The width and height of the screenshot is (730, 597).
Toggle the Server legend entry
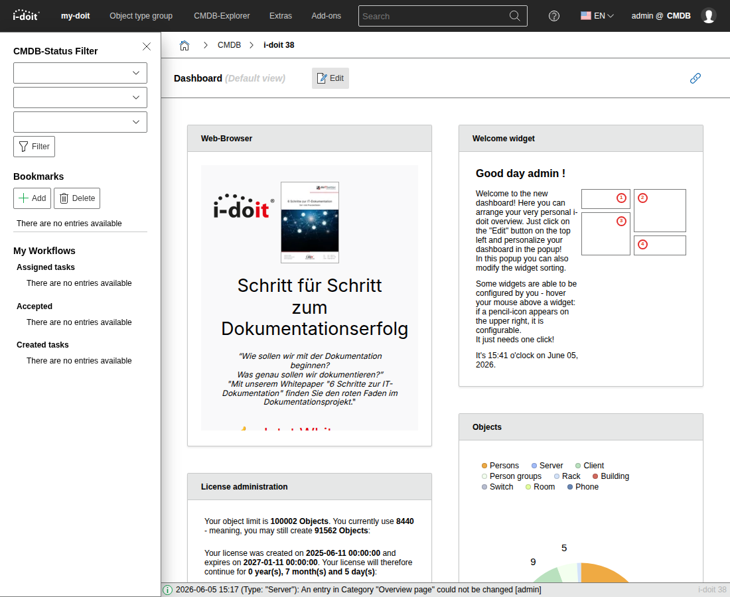pos(547,465)
